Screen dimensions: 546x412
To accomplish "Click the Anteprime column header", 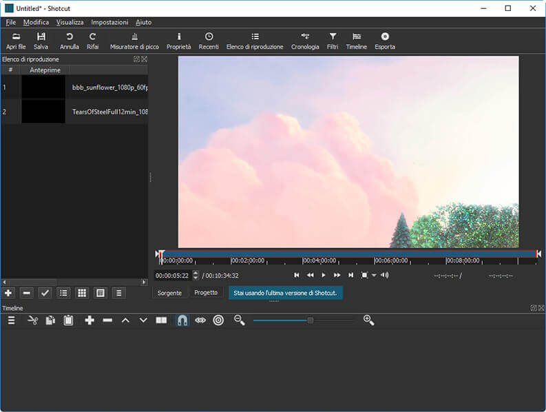I will coord(45,70).
